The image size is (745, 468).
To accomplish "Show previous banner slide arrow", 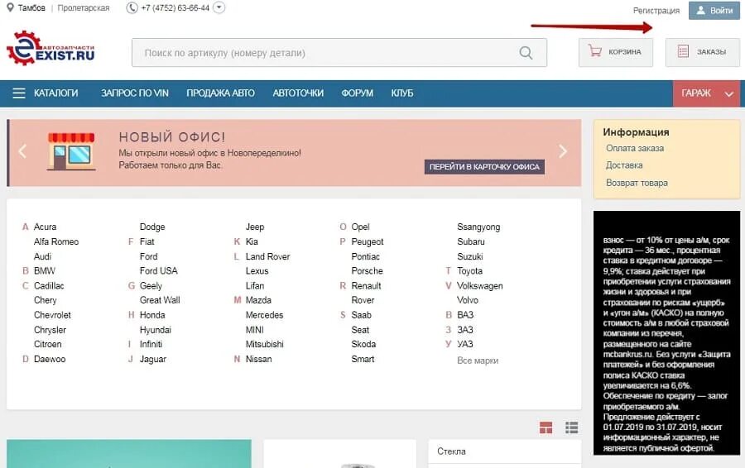I will 22,151.
